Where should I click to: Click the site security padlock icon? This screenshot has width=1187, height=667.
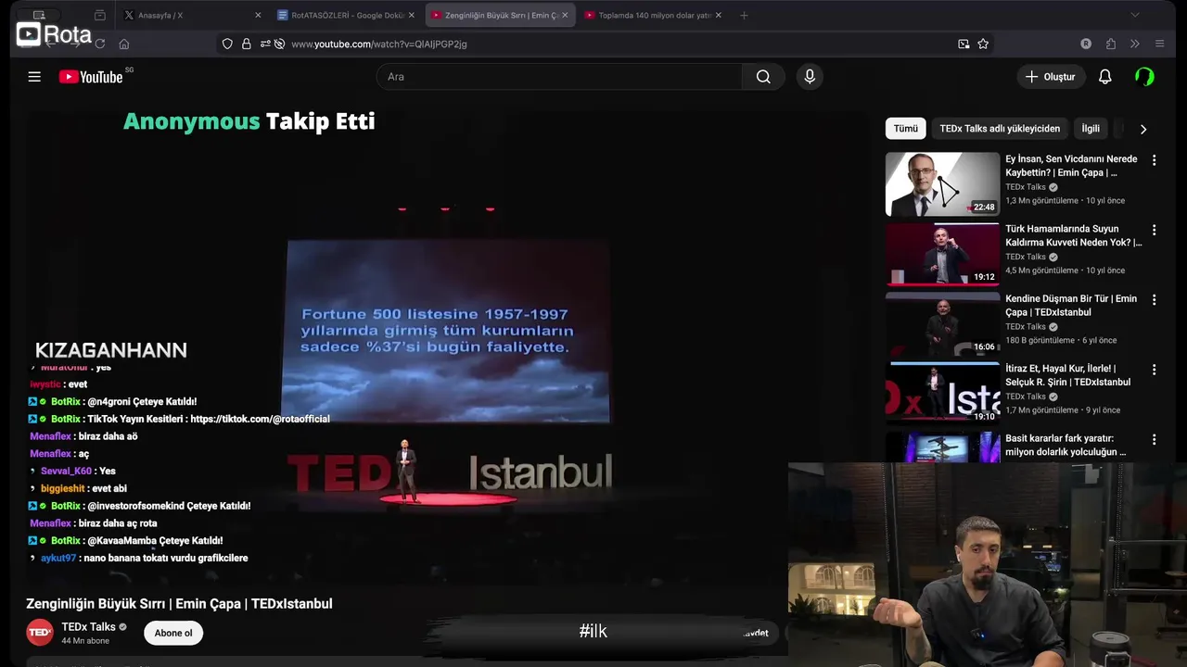pyautogui.click(x=246, y=44)
